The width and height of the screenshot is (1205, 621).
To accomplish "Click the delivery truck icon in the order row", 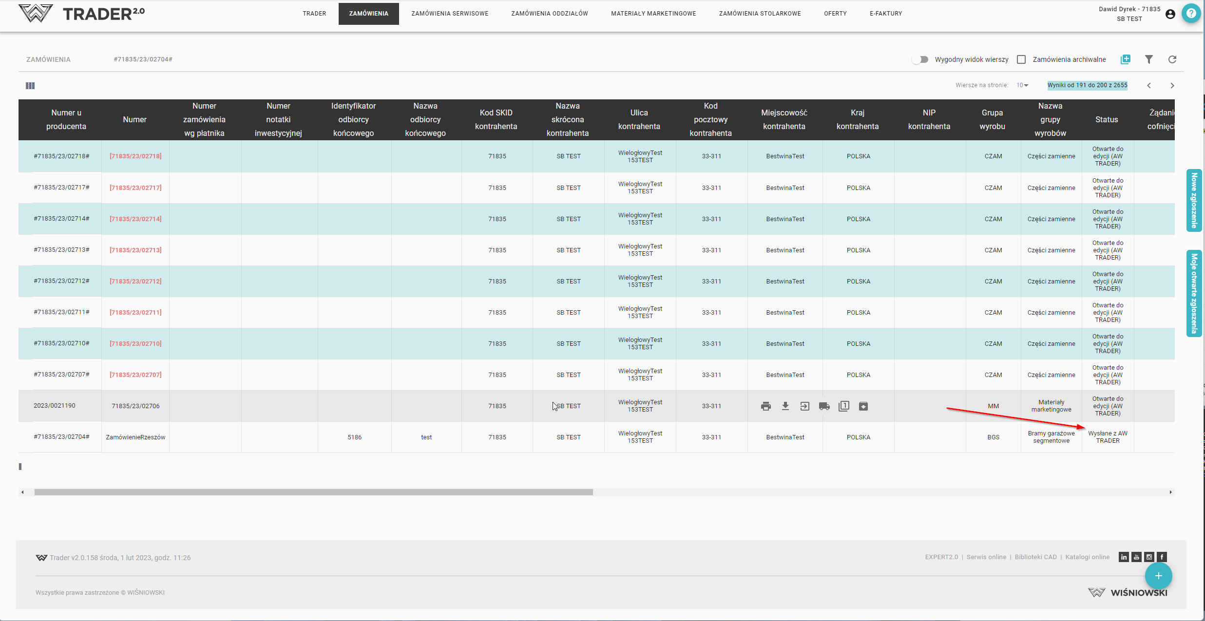I will tap(824, 406).
